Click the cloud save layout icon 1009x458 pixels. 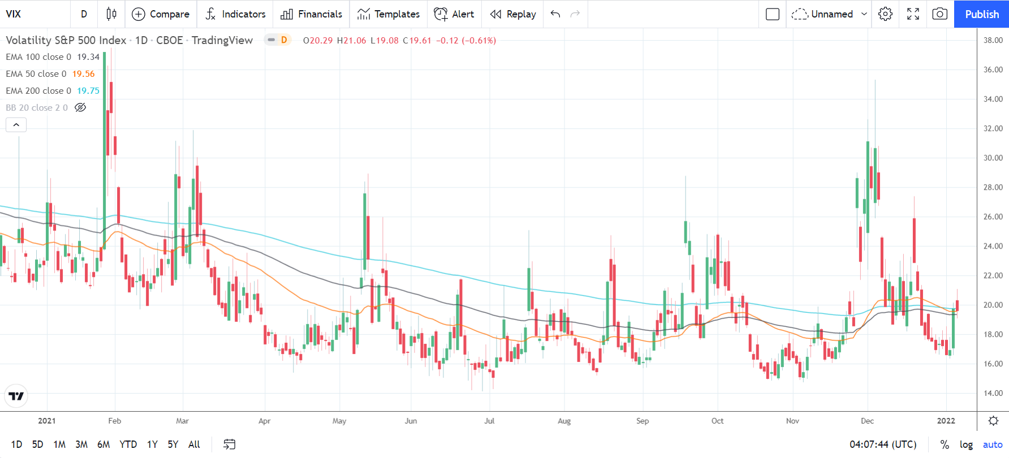coord(799,14)
